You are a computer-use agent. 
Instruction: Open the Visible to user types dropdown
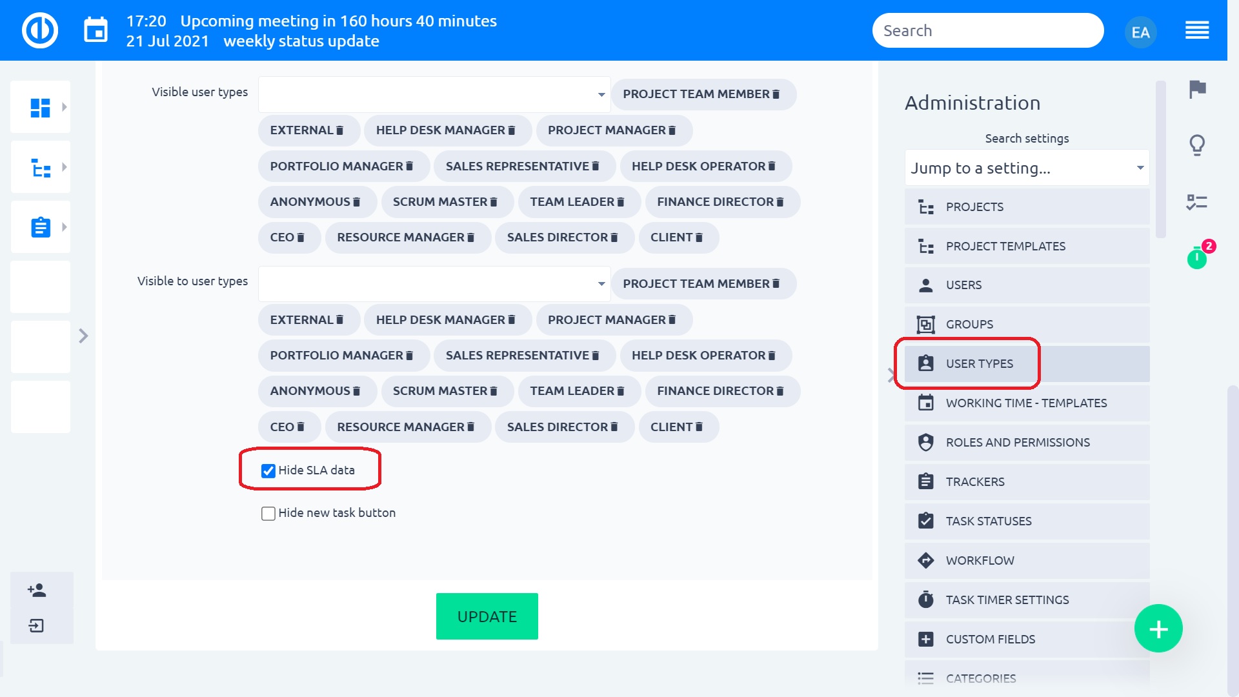(434, 284)
